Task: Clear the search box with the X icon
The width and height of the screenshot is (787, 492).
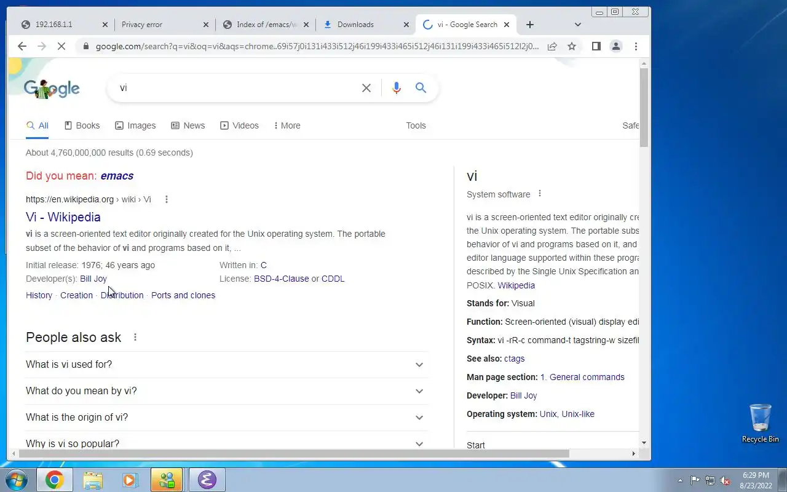Action: (x=366, y=88)
